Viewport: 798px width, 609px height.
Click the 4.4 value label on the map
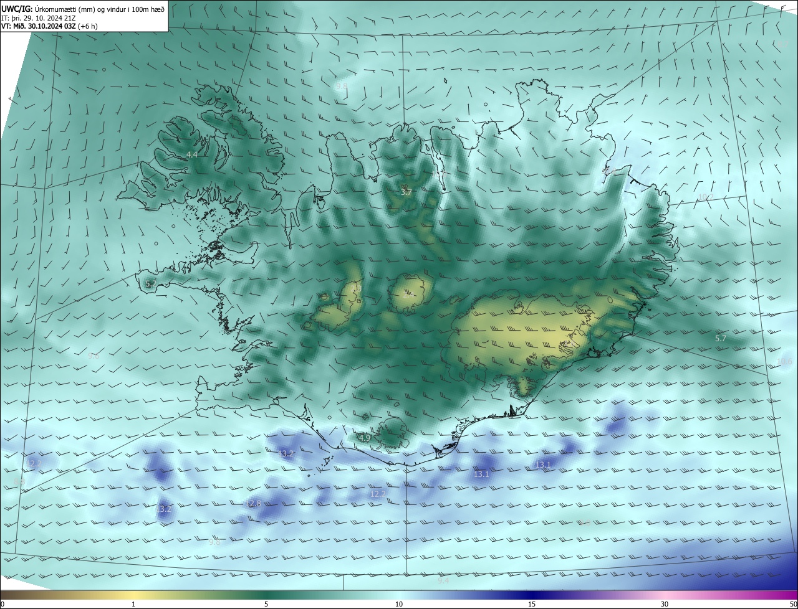192,154
